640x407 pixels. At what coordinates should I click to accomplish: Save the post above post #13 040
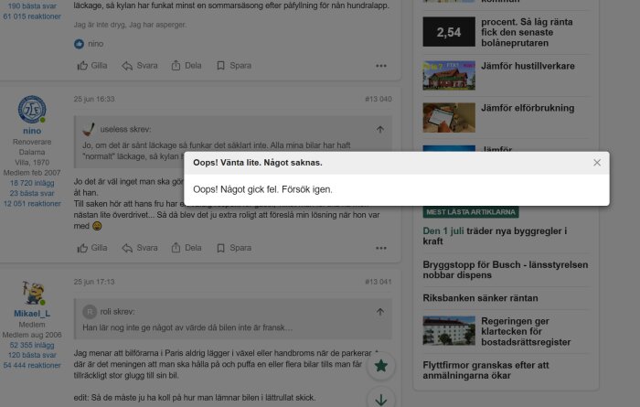coord(234,66)
